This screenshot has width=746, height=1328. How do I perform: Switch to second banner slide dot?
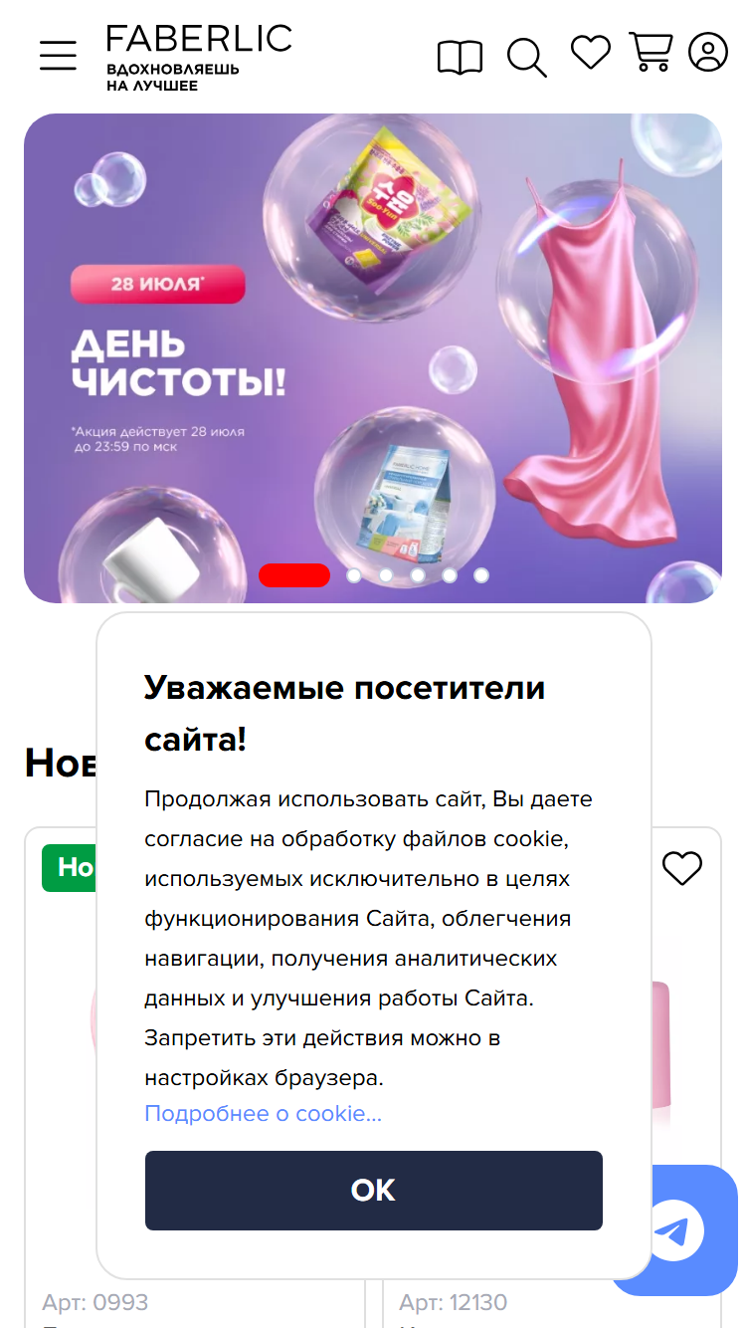pos(354,575)
